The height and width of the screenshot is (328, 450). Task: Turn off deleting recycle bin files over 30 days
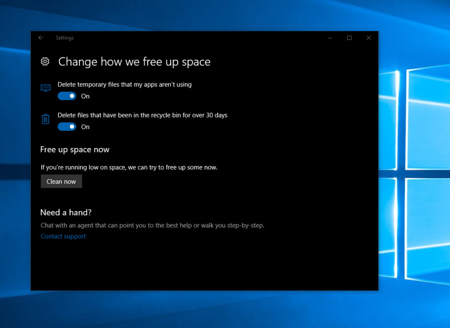coord(67,126)
